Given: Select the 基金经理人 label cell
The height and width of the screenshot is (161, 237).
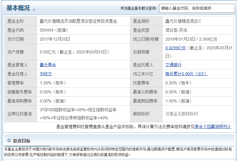Looking at the screenshot, I should click(21, 74).
